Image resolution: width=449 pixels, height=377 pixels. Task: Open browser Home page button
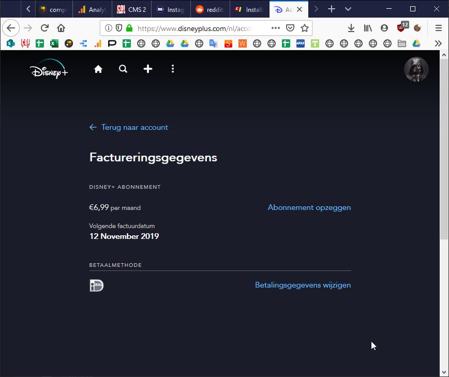coord(61,28)
